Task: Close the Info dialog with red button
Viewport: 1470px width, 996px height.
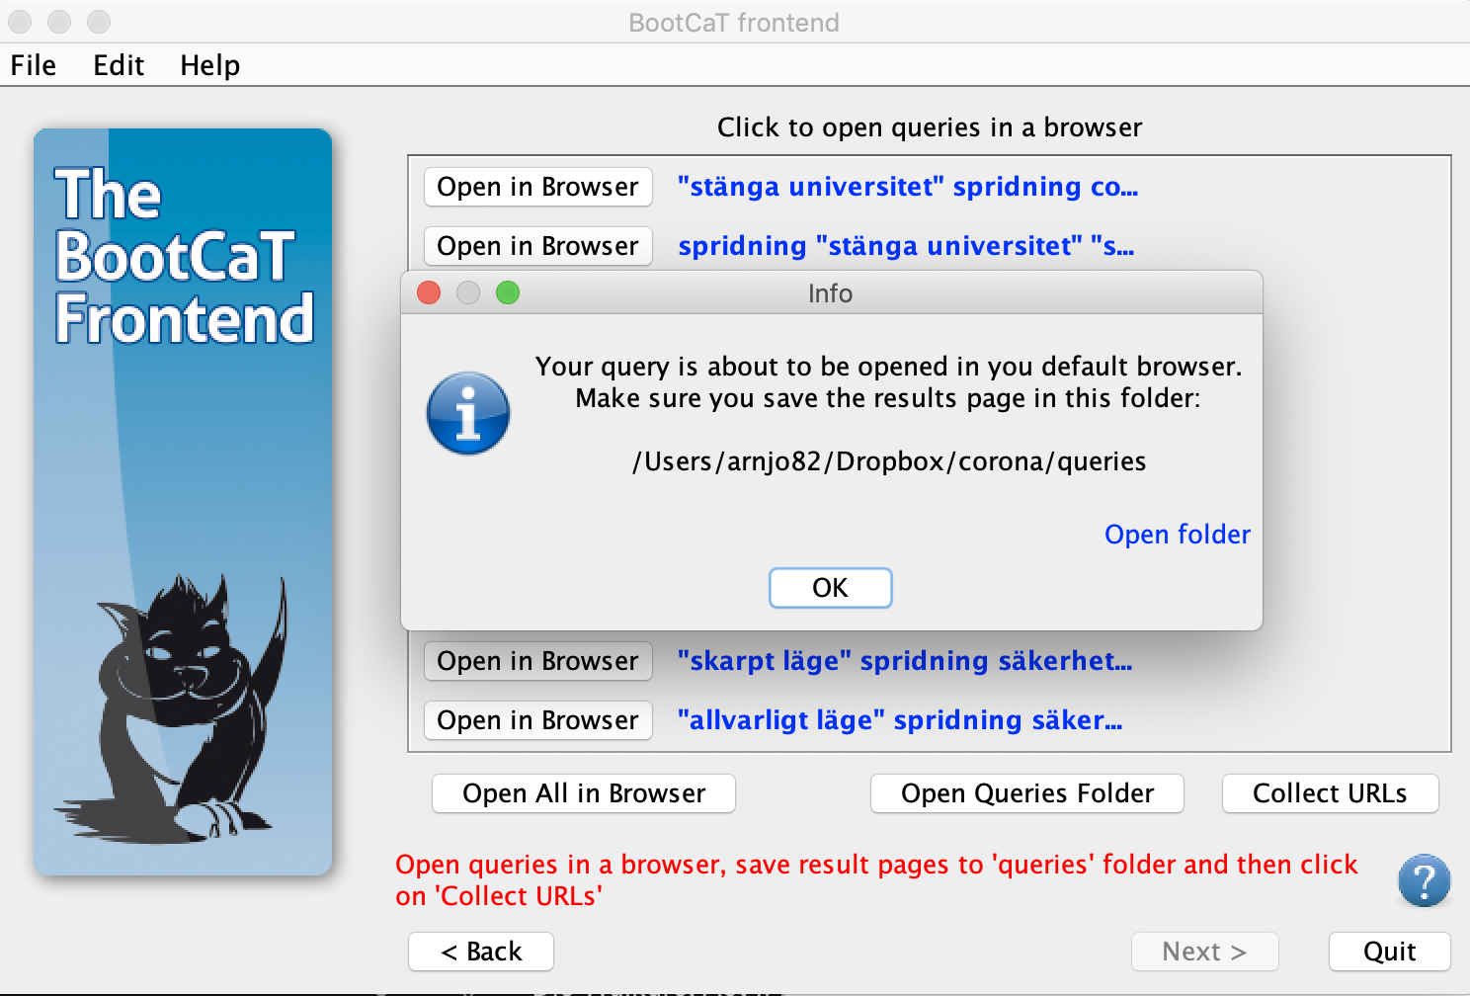Action: pos(429,292)
